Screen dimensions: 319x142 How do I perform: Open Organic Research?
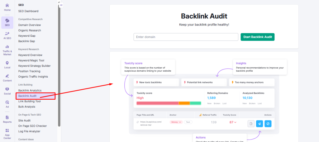pos(30,30)
